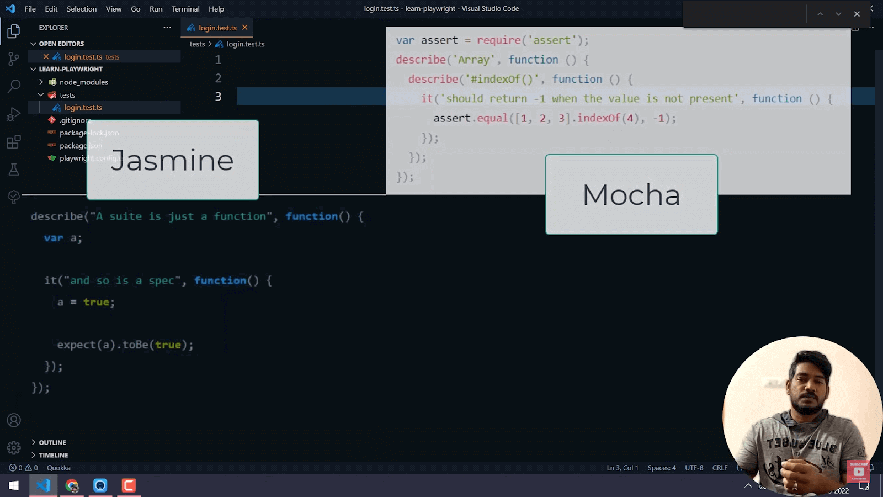Open Run and Debug view
This screenshot has width=883, height=497.
coord(14,114)
